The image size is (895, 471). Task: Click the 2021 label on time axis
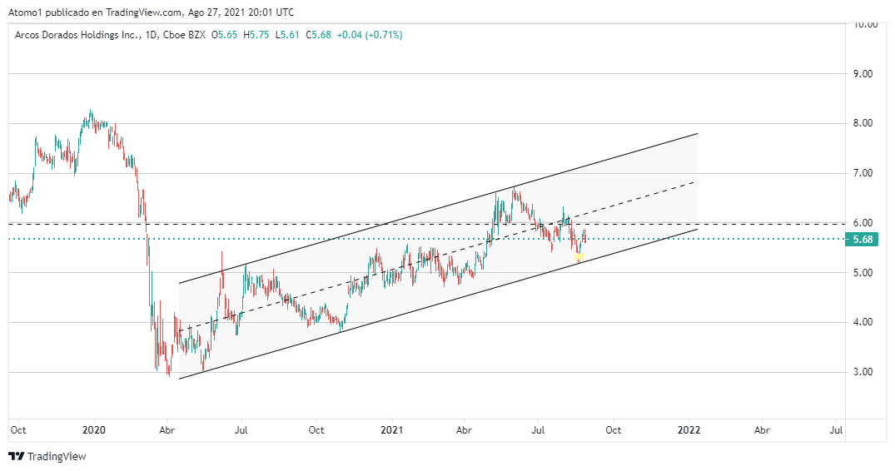click(x=391, y=430)
